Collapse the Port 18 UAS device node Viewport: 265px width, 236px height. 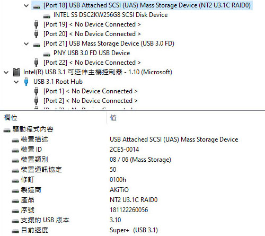[26, 5]
